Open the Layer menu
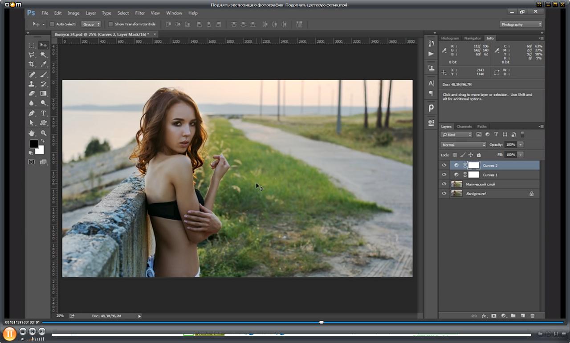This screenshot has width=570, height=343. point(91,13)
